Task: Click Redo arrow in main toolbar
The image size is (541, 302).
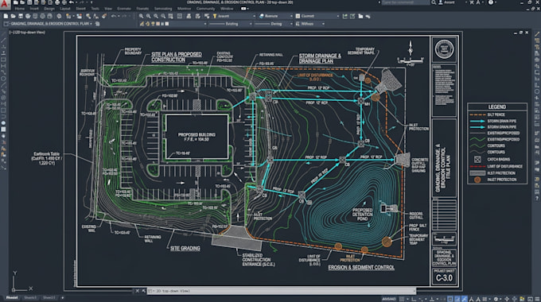Action: pos(124,16)
